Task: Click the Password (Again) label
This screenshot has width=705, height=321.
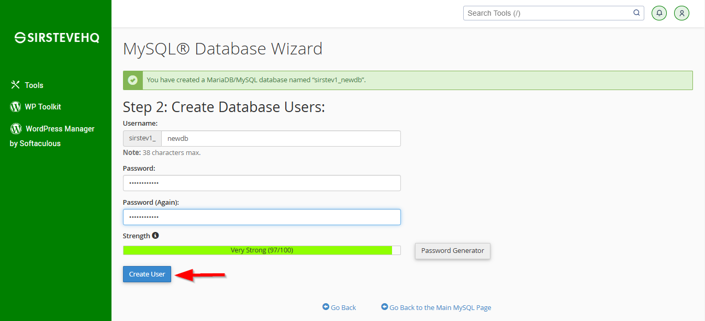Action: coord(151,202)
